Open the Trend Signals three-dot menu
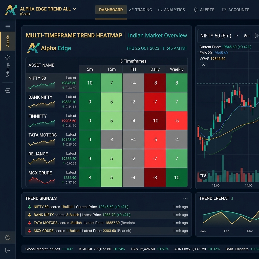The image size is (259, 259). (185, 198)
